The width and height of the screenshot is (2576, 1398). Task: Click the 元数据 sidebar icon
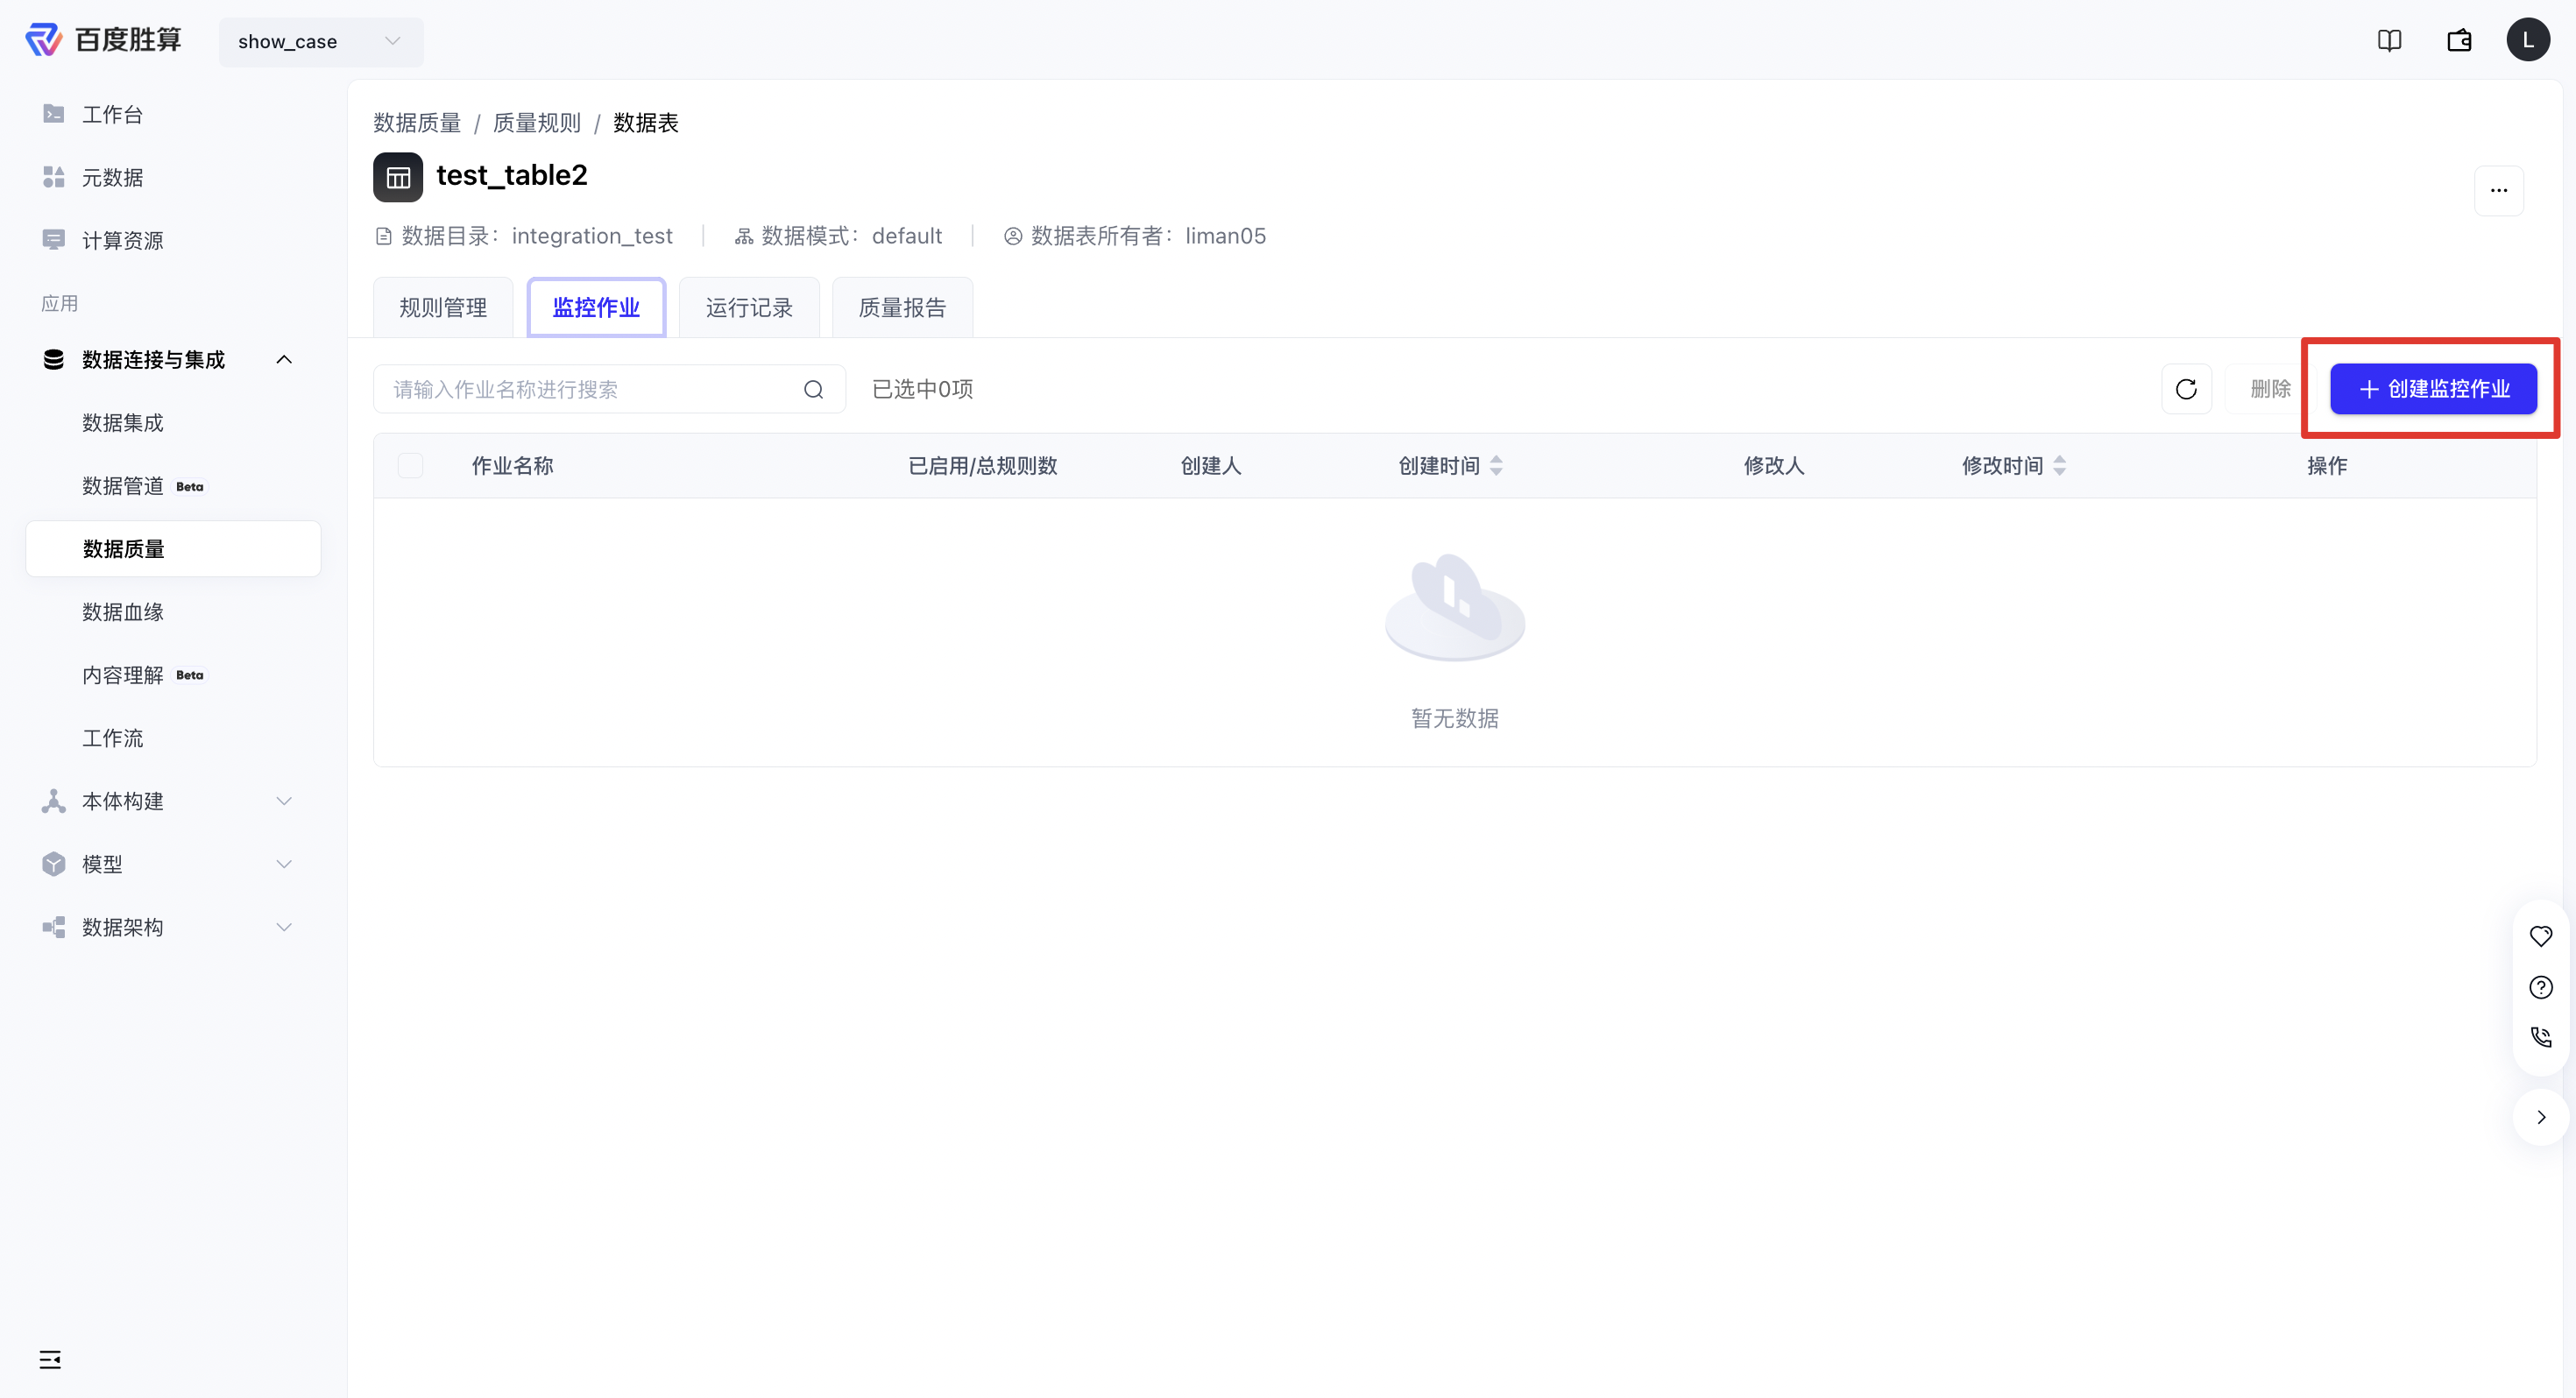coord(54,177)
